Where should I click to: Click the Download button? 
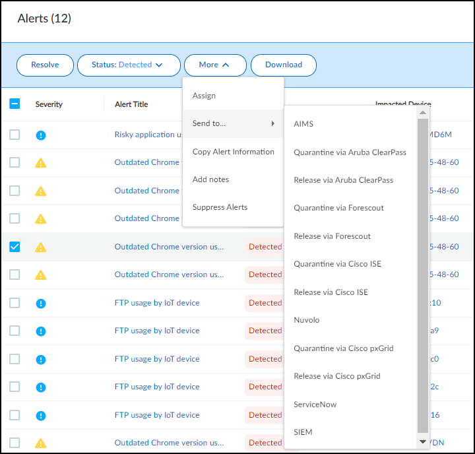click(x=284, y=65)
